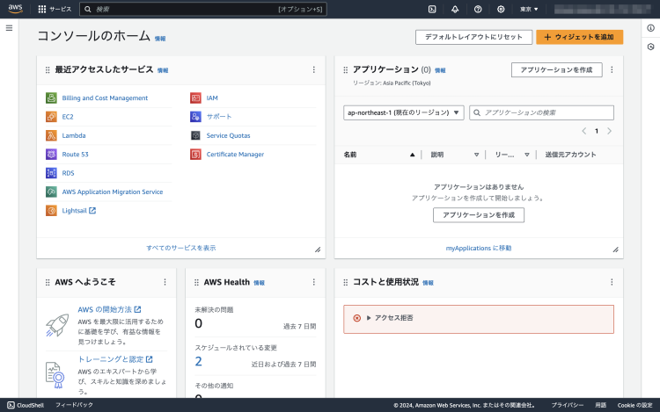
Task: Open プライバシー link in footer
Action: (x=568, y=405)
